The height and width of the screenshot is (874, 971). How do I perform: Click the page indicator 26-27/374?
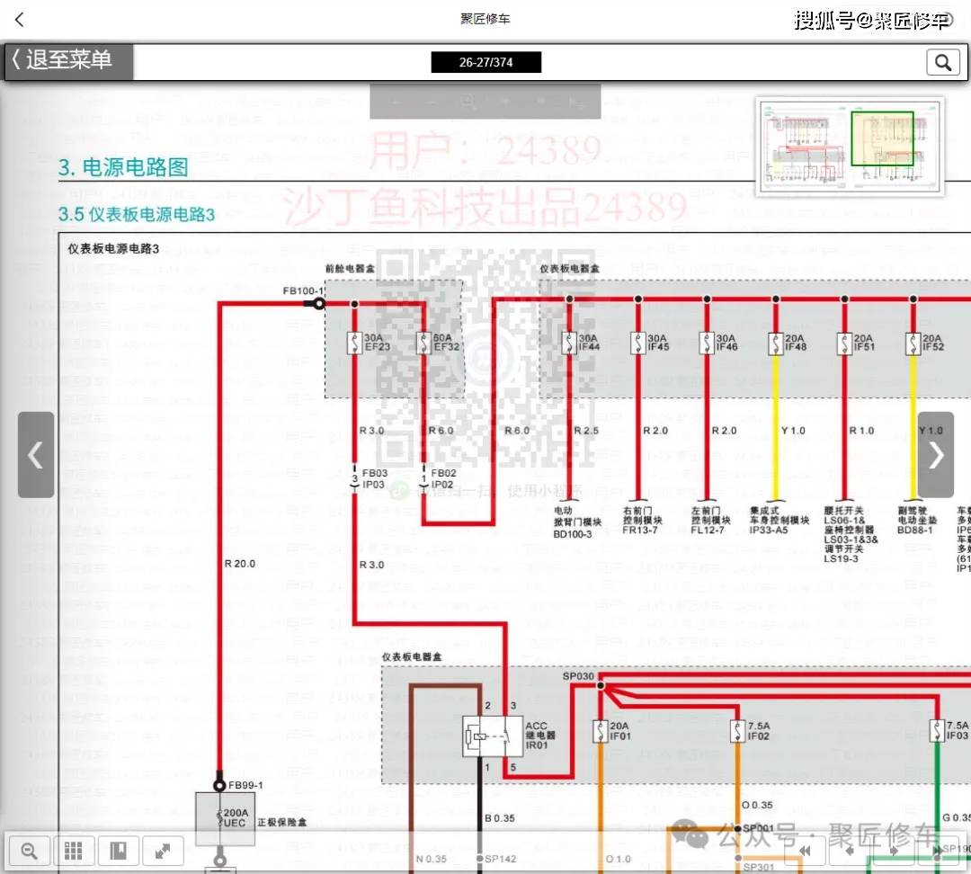(485, 62)
